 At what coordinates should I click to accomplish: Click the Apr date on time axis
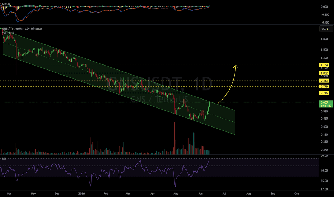click(152, 193)
